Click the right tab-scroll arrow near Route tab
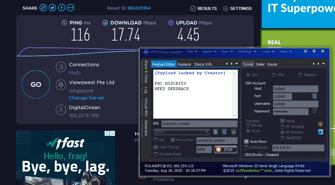Screen dimensions: 335x185 tap(318, 64)
